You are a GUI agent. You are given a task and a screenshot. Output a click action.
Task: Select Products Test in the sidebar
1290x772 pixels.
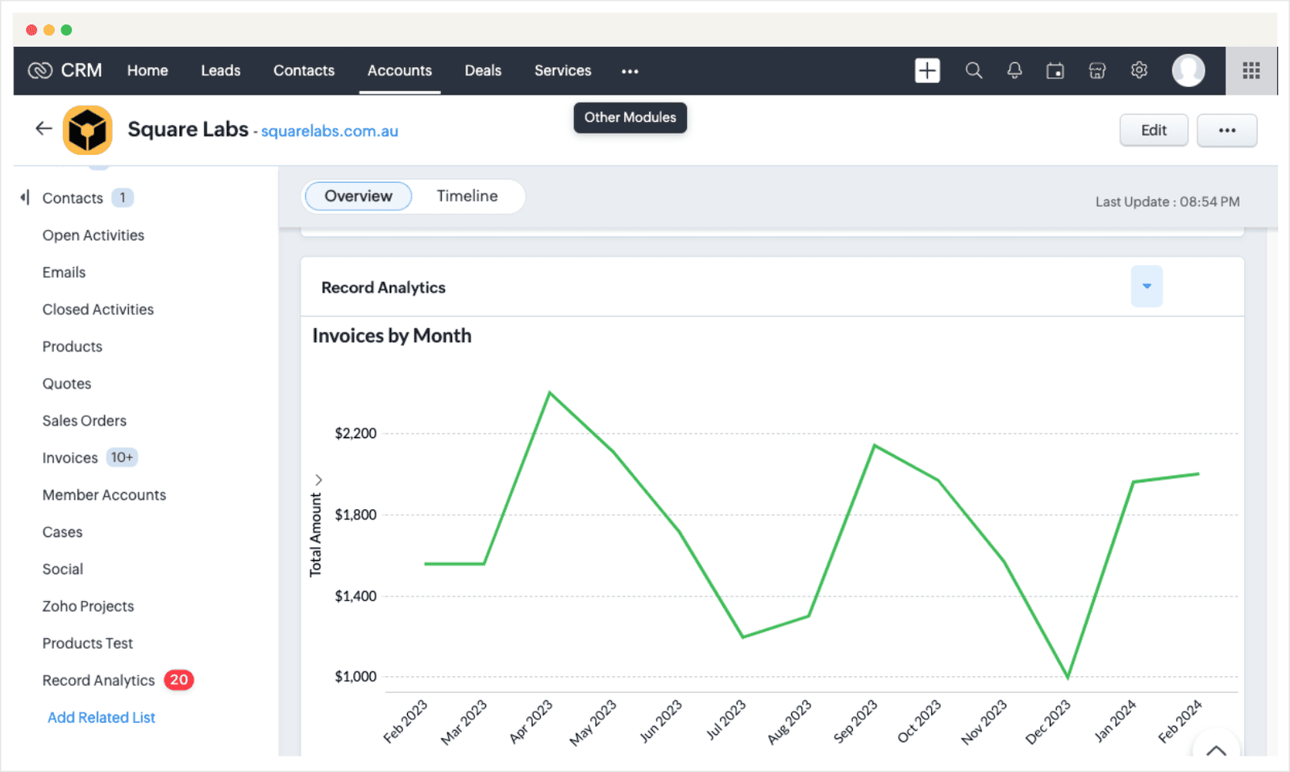[87, 644]
